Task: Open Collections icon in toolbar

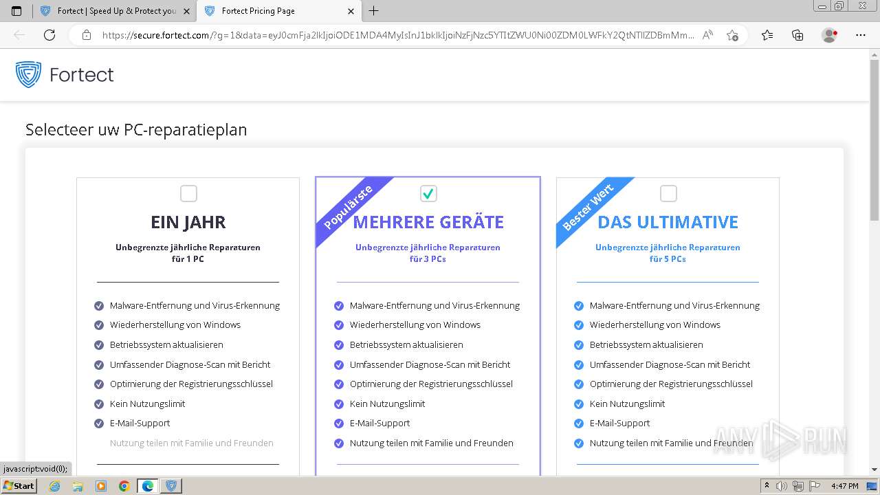Action: [x=797, y=35]
